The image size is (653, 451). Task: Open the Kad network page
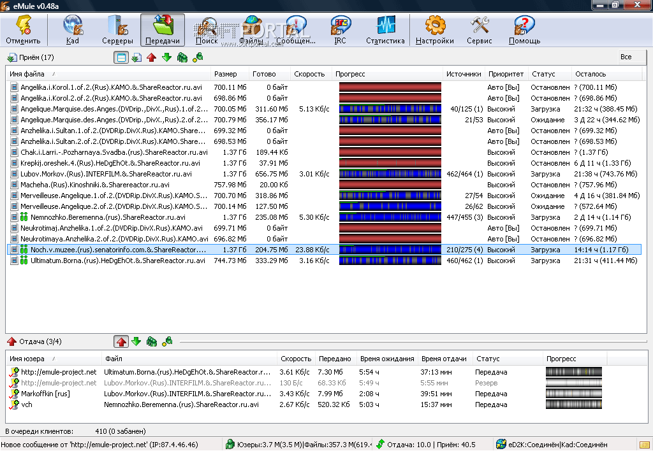(73, 30)
